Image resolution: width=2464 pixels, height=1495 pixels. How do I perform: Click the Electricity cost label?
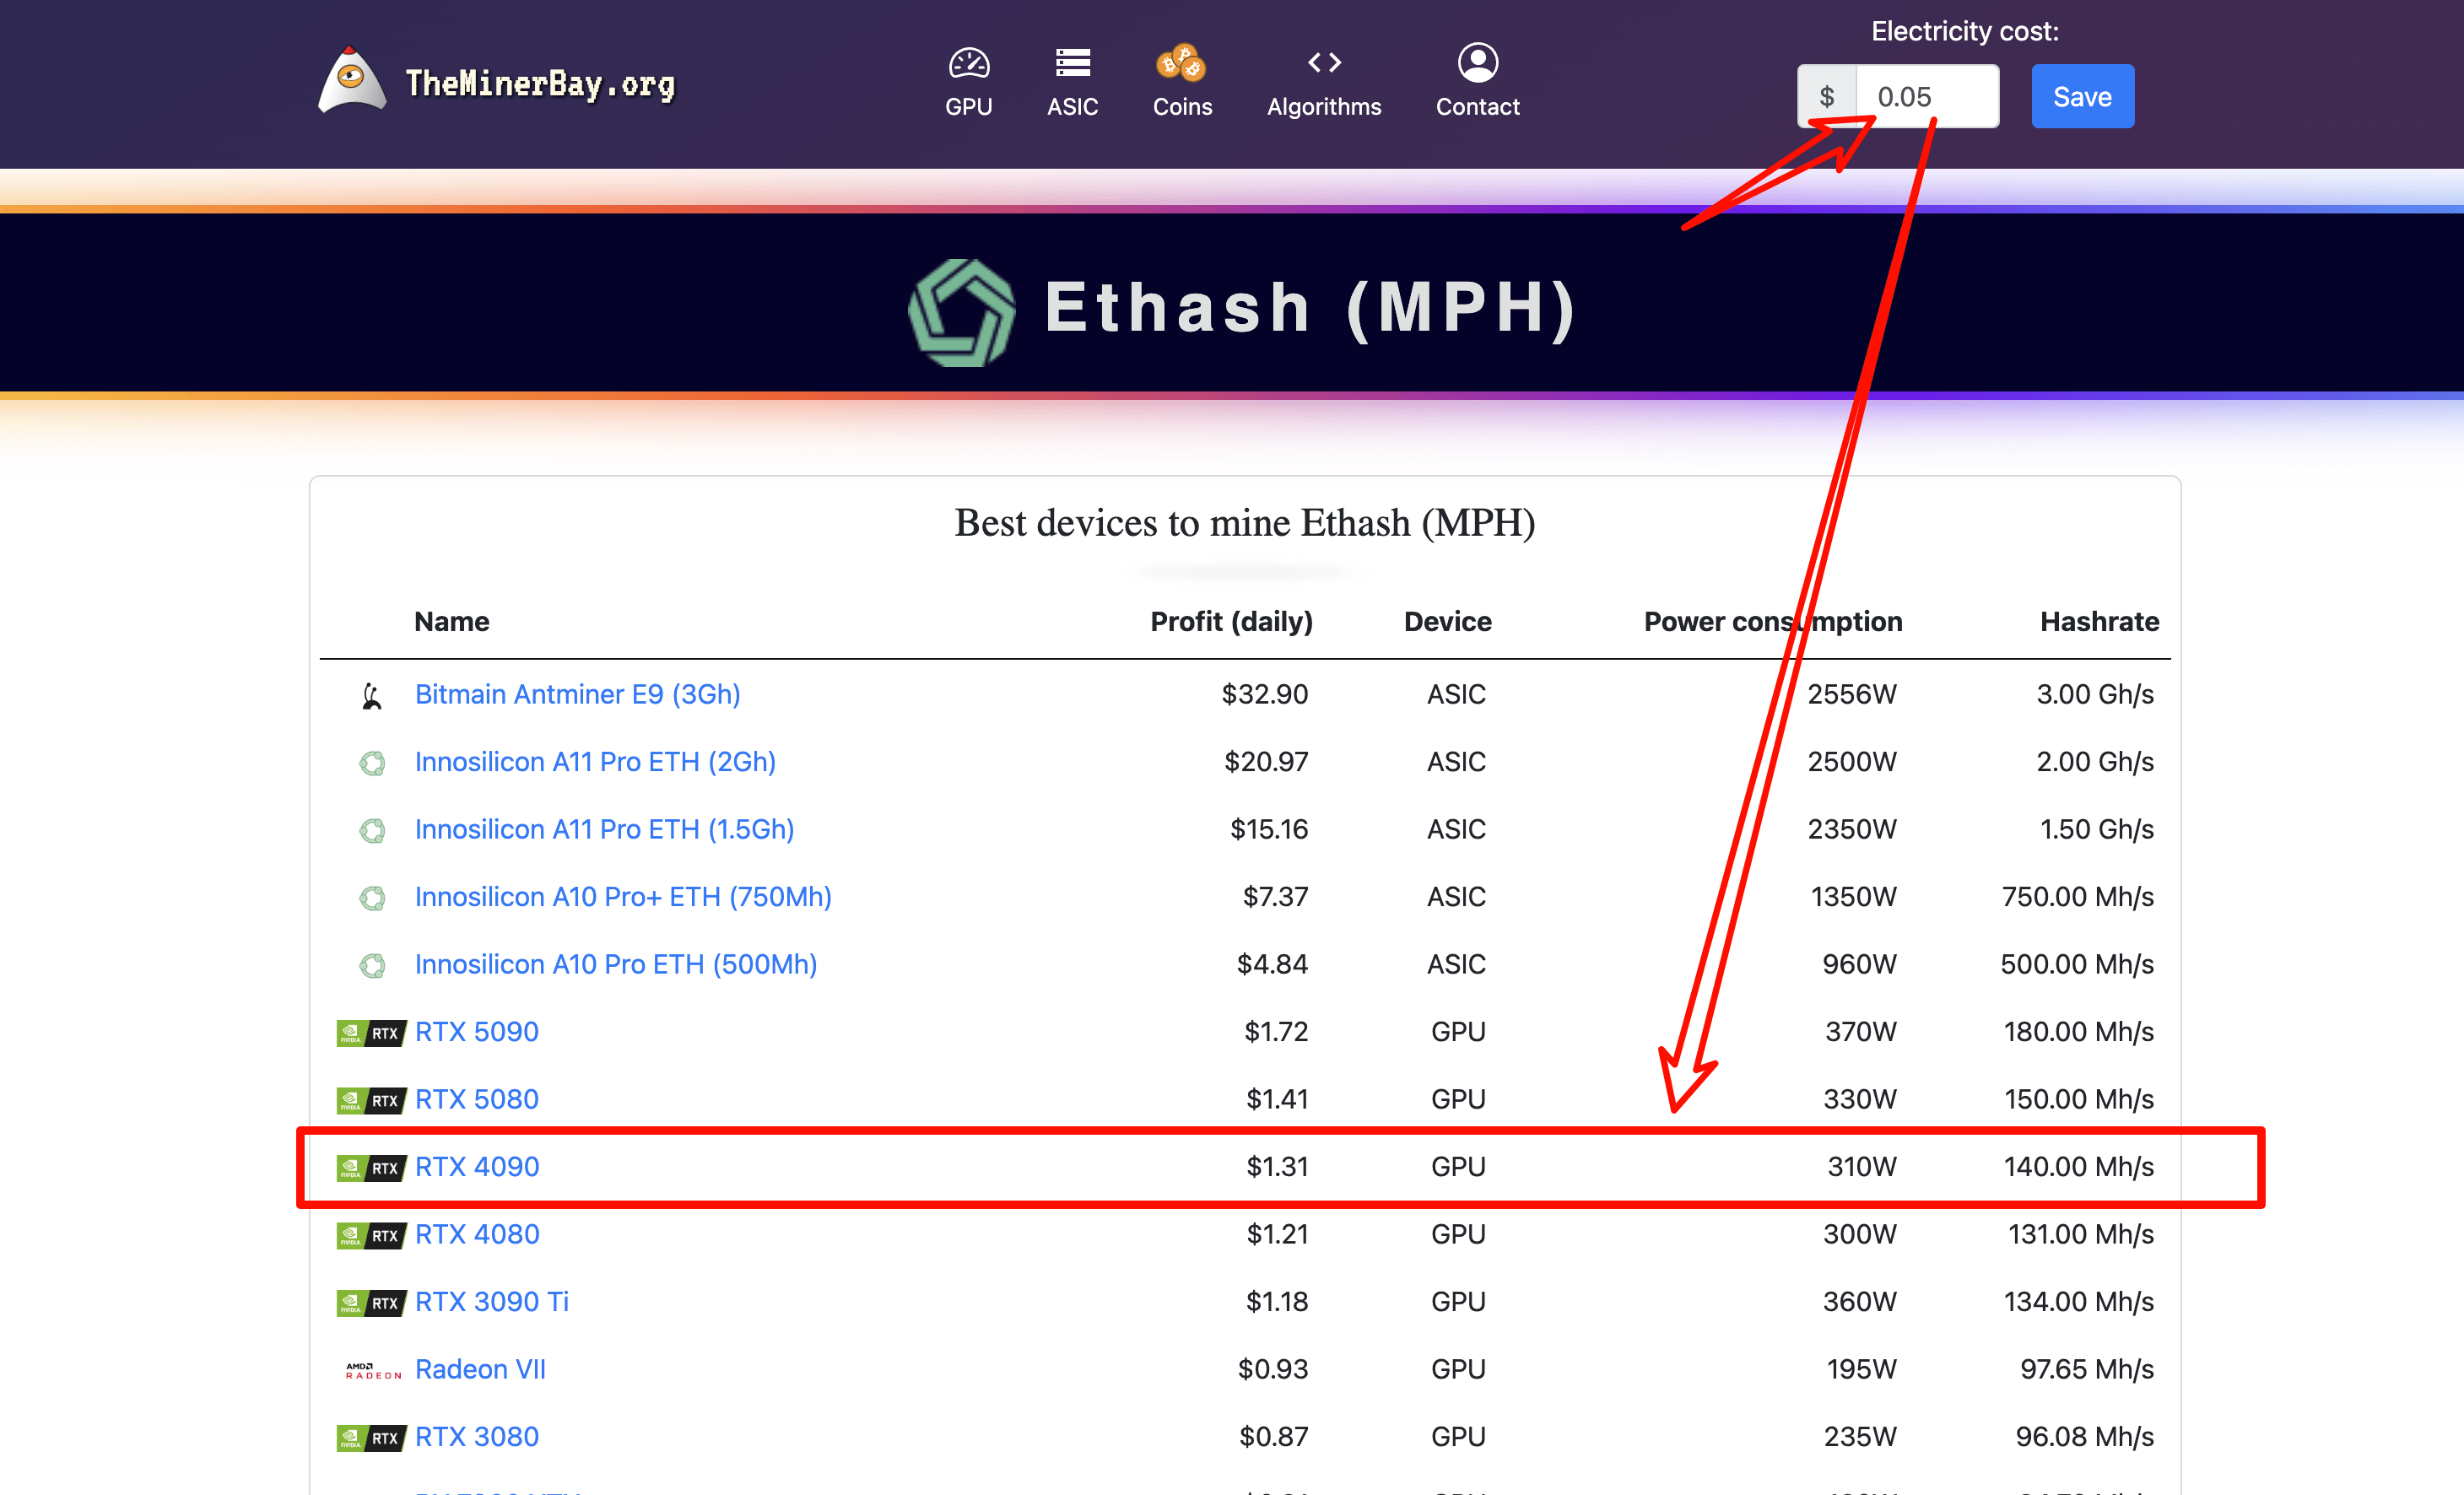[1965, 31]
